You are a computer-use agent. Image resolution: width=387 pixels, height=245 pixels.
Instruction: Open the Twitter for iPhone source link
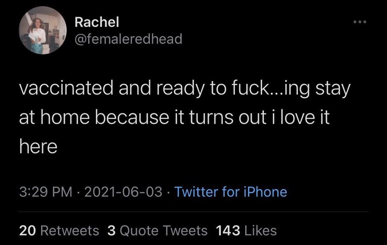pyautogui.click(x=230, y=192)
